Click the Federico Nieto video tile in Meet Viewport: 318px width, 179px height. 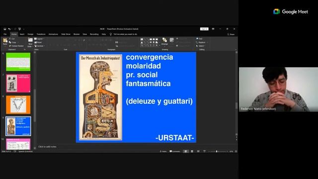coord(278,89)
